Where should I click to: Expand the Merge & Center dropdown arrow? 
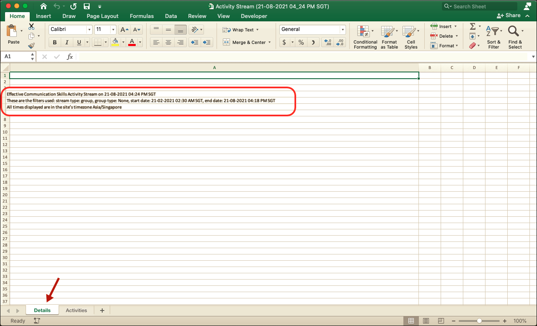[270, 42]
